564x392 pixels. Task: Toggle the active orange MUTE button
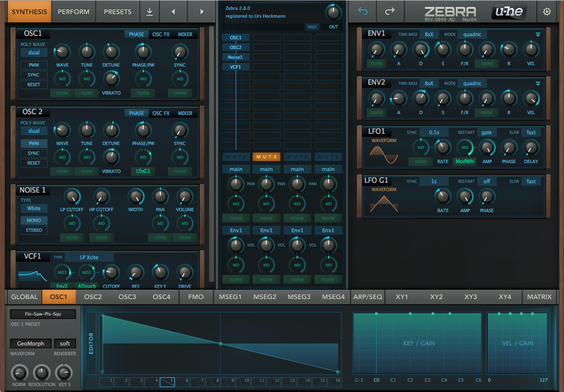point(266,156)
